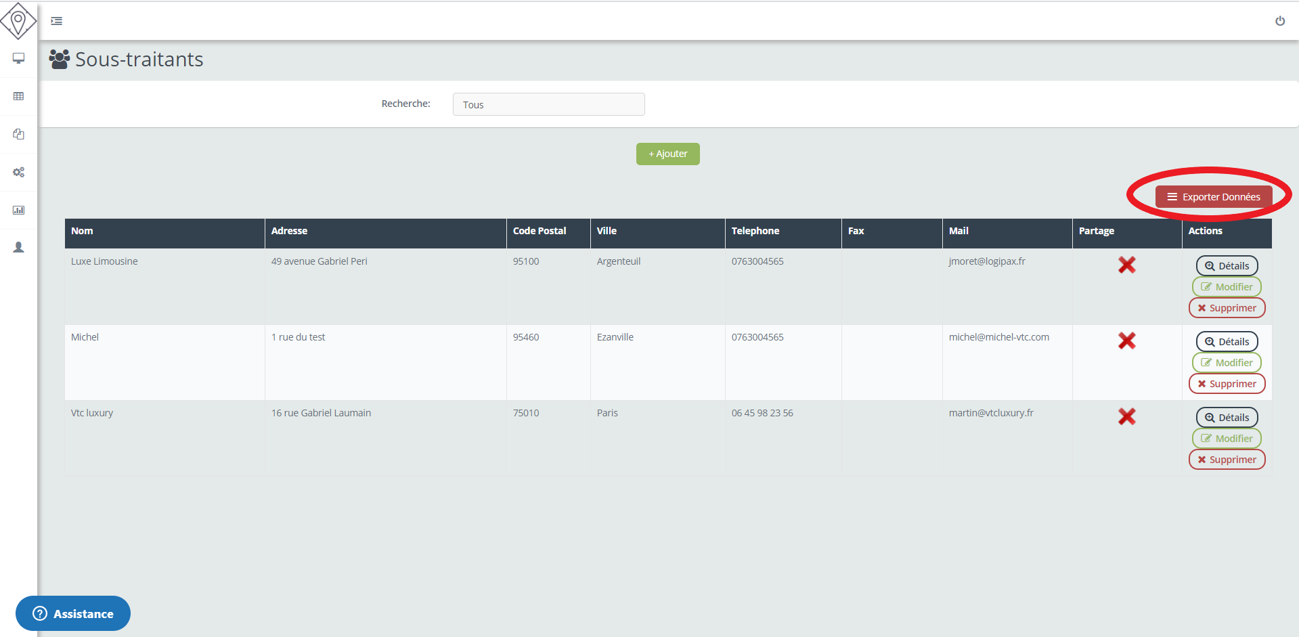
Task: Toggle Partage red cross for Luxe Limousine
Action: (x=1126, y=265)
